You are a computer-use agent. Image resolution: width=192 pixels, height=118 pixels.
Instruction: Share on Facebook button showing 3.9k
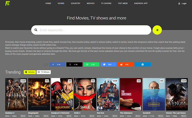tap(57, 64)
